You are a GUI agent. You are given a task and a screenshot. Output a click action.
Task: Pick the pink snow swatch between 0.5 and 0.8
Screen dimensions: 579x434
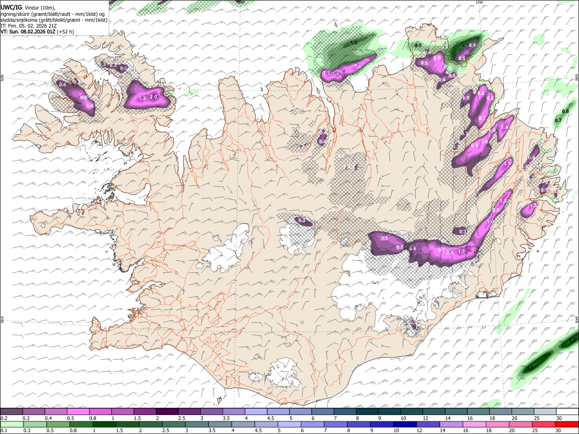pos(78,411)
